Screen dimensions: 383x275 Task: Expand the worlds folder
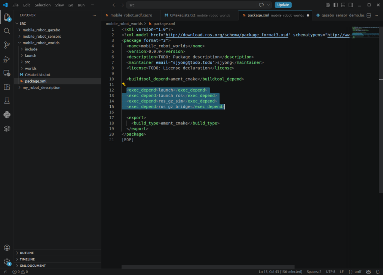[22, 68]
